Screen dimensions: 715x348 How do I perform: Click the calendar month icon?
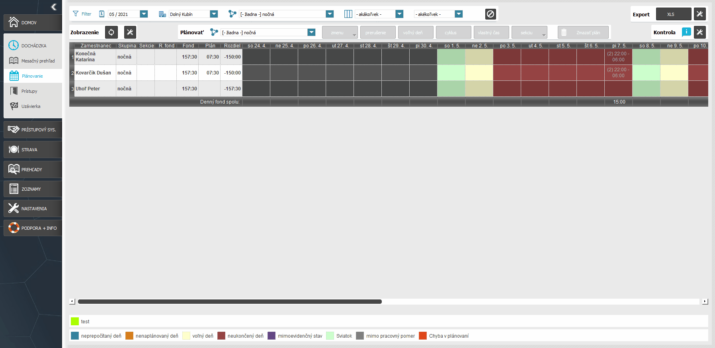coord(102,14)
